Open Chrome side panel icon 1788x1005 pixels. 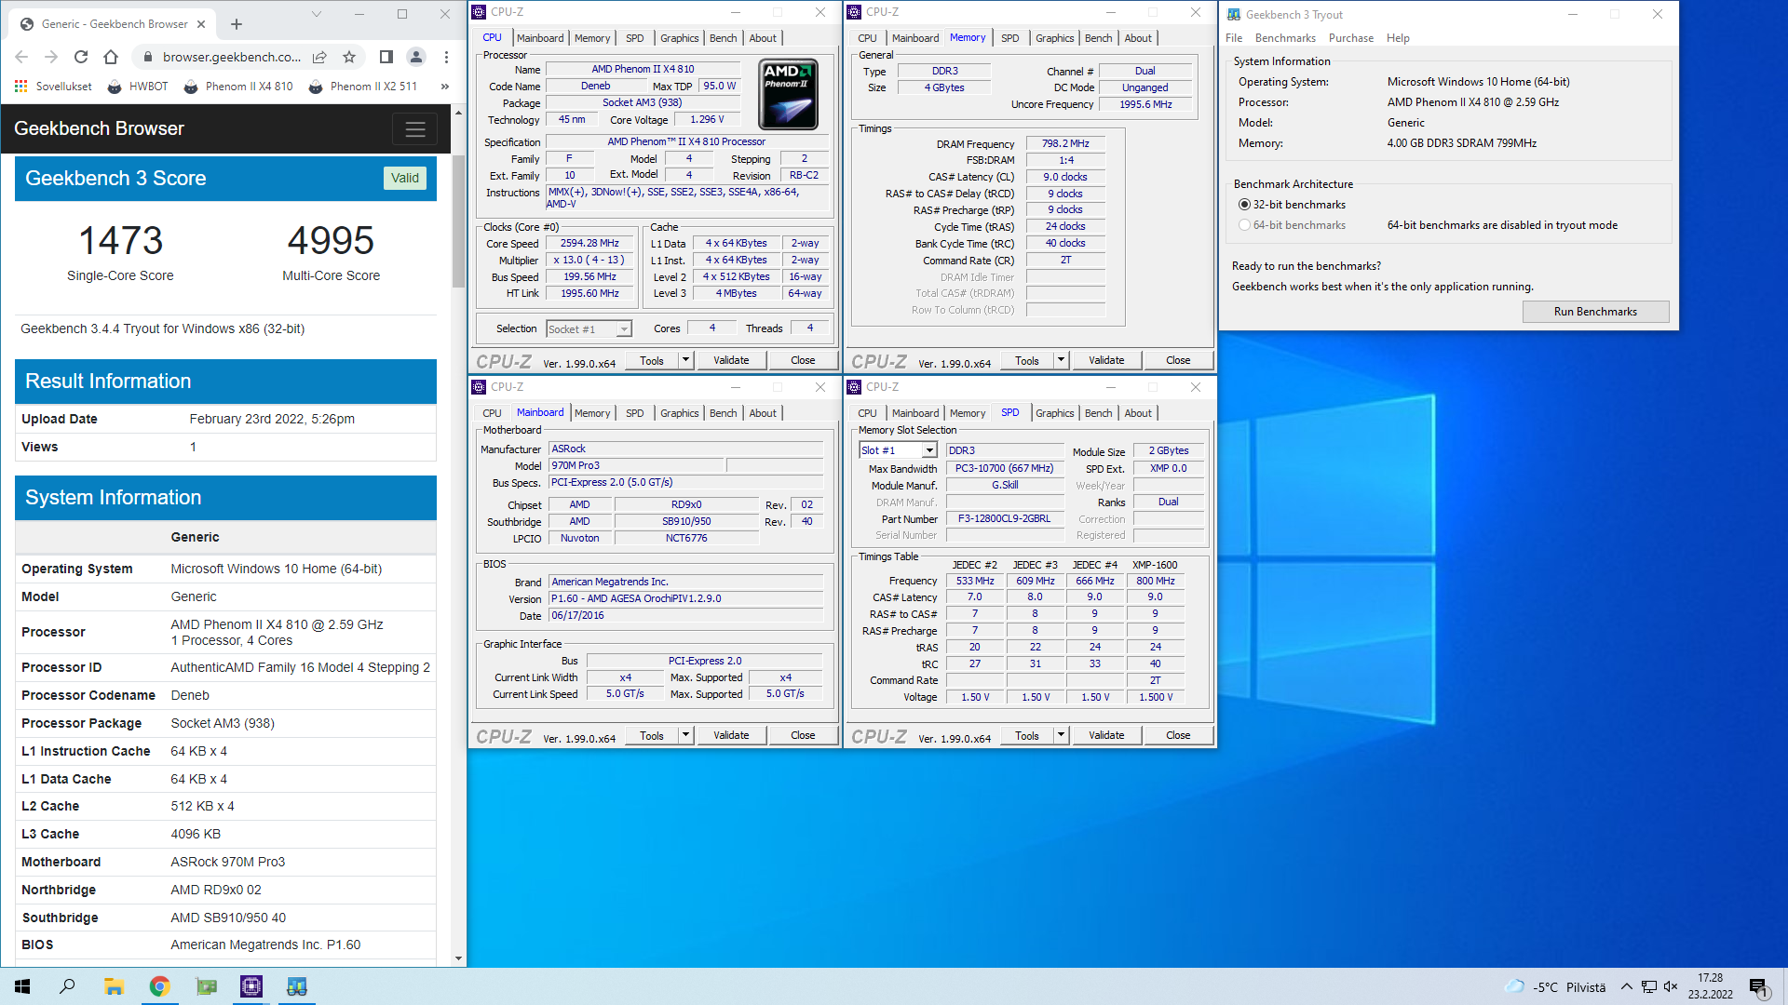386,57
